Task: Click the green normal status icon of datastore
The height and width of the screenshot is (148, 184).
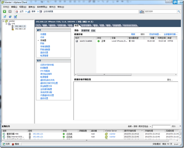Action: point(99,41)
